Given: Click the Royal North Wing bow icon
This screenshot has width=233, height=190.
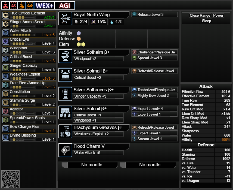Looking at the screenshot, I should click(x=65, y=19).
